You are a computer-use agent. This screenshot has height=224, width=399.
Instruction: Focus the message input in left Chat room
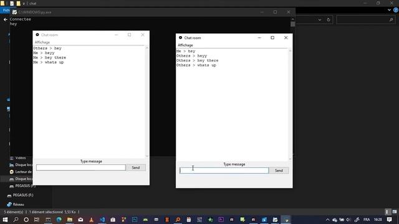pos(81,167)
